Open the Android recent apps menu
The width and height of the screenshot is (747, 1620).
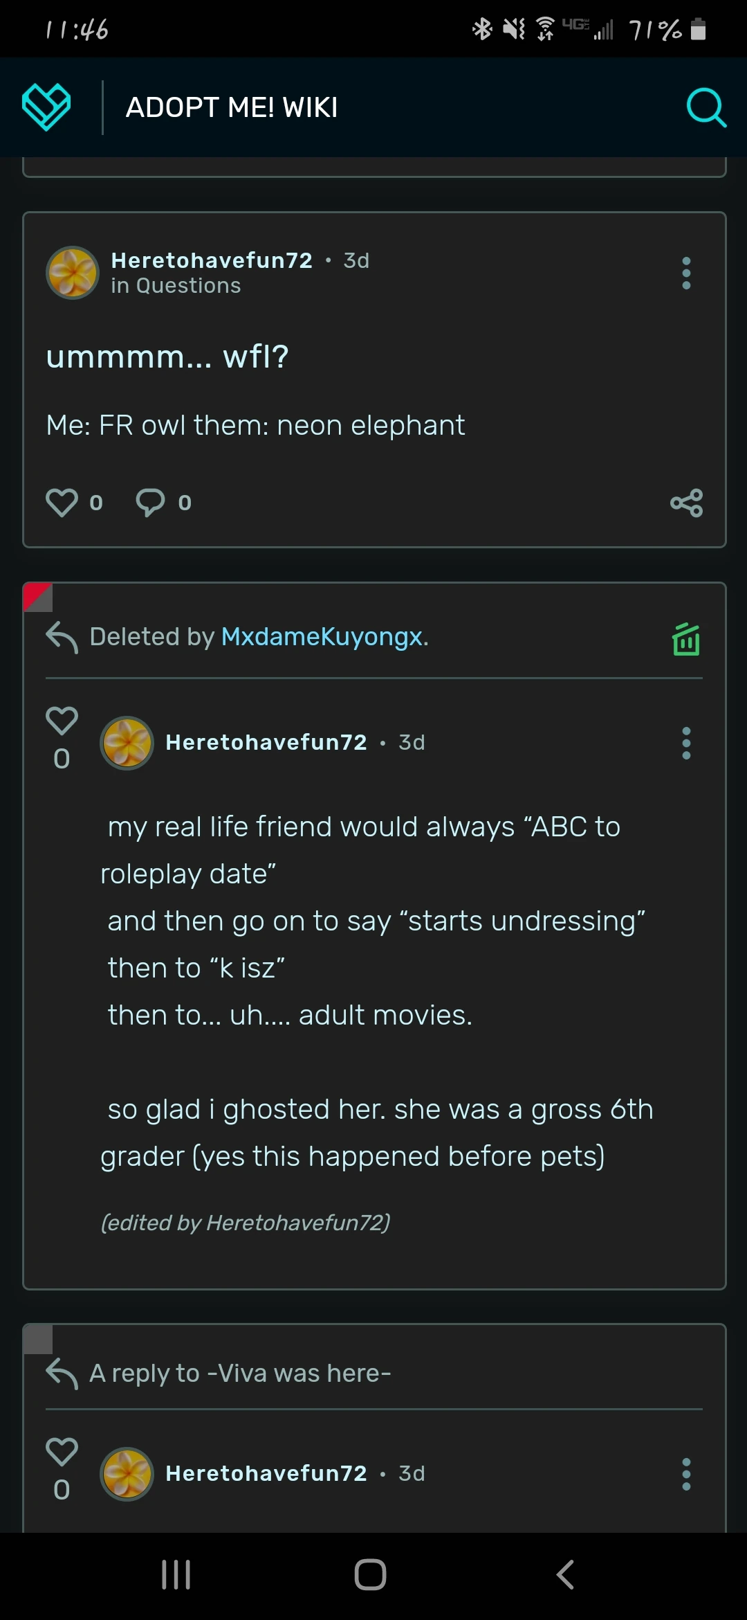[176, 1575]
